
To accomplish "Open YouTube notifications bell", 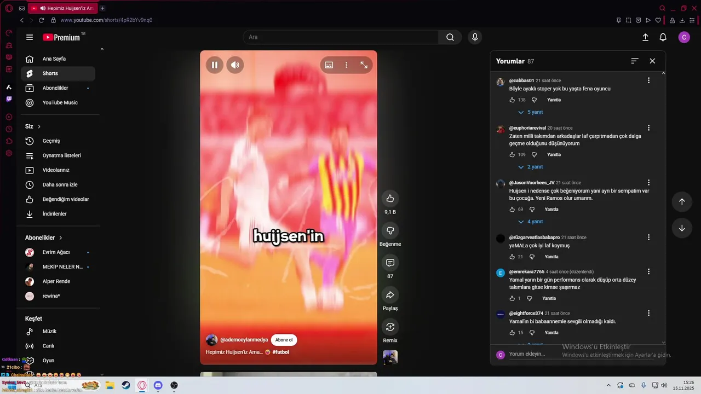I will click(663, 37).
